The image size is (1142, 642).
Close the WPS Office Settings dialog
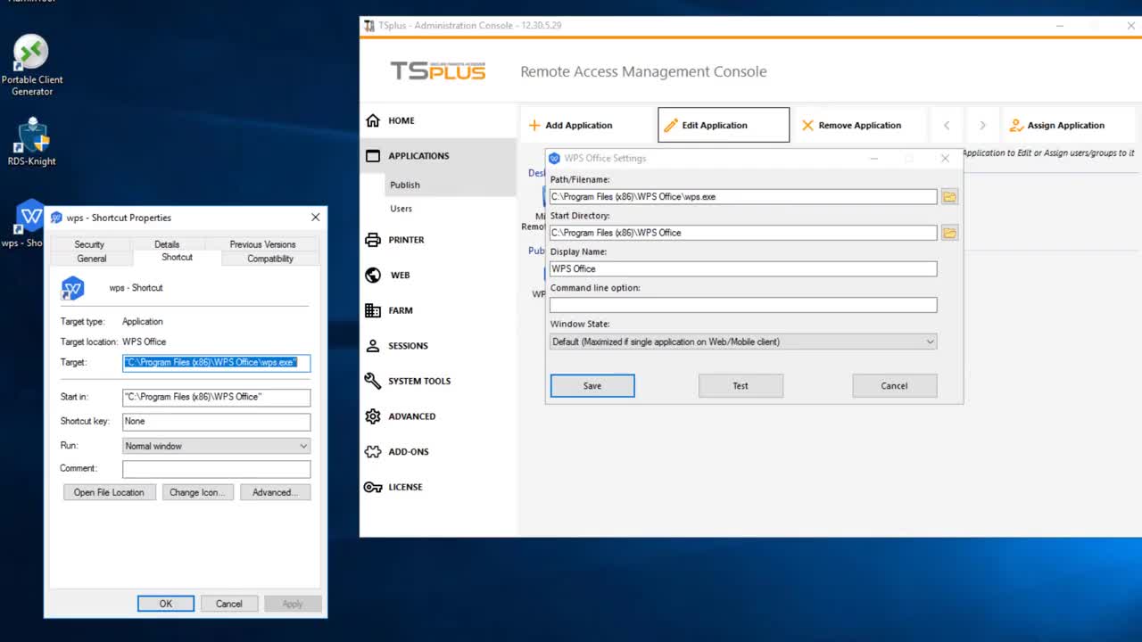point(945,159)
